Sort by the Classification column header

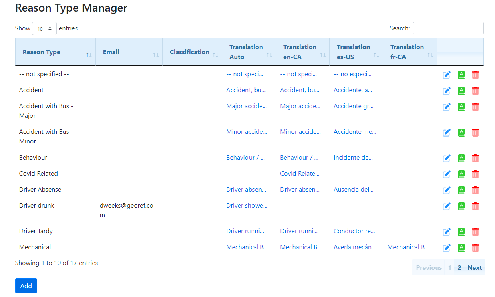point(189,52)
